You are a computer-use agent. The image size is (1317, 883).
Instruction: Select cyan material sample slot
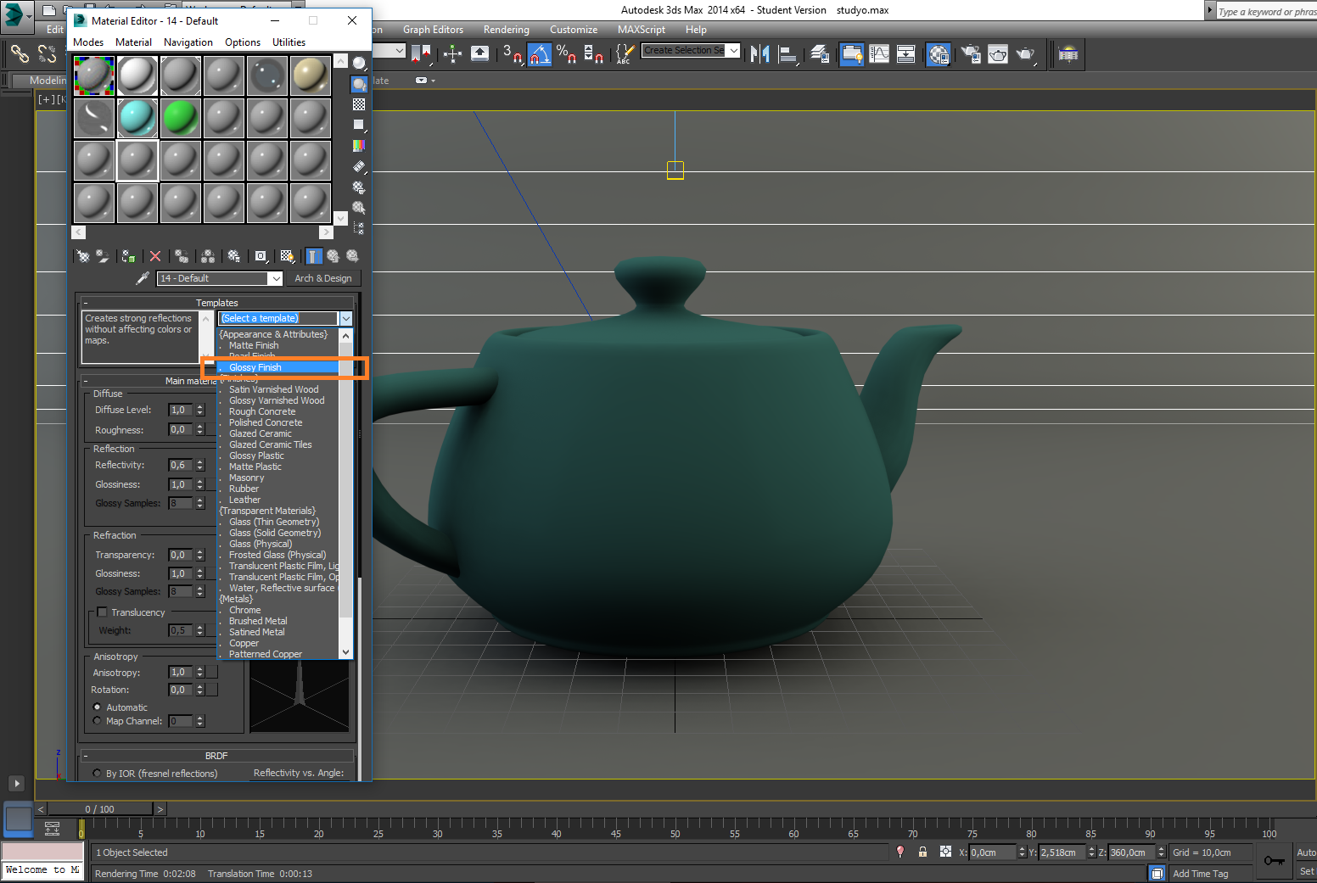point(137,118)
